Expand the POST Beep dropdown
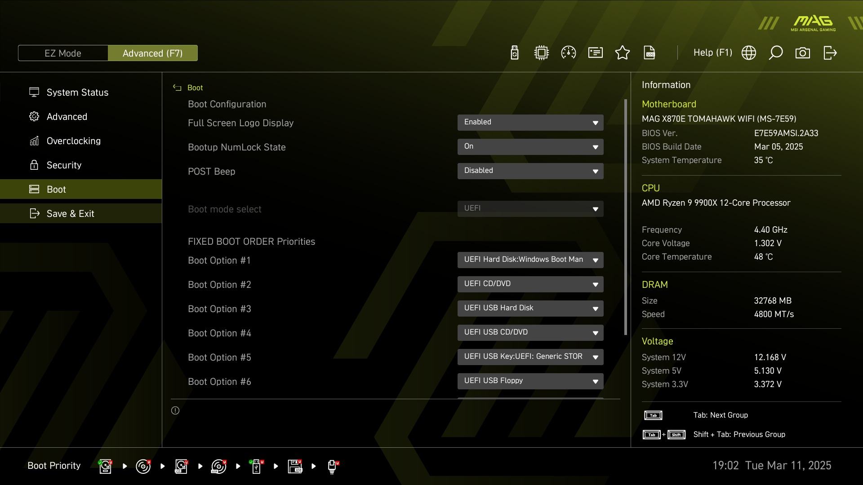The width and height of the screenshot is (863, 485). tap(530, 171)
